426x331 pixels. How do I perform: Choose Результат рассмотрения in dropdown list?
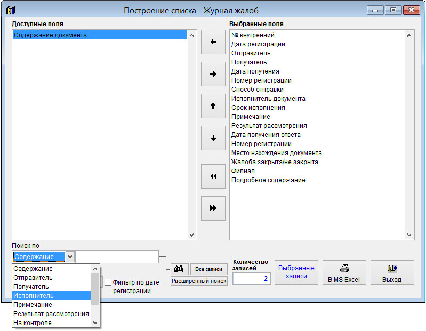(51, 313)
